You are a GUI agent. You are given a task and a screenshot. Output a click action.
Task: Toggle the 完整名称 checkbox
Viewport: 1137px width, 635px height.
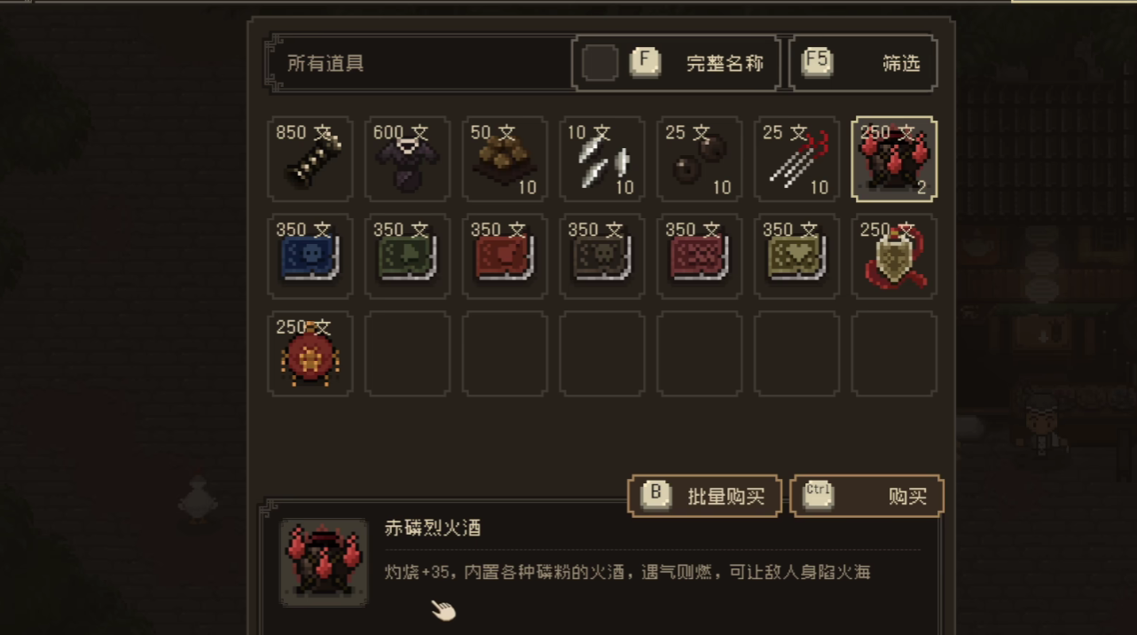(x=600, y=64)
